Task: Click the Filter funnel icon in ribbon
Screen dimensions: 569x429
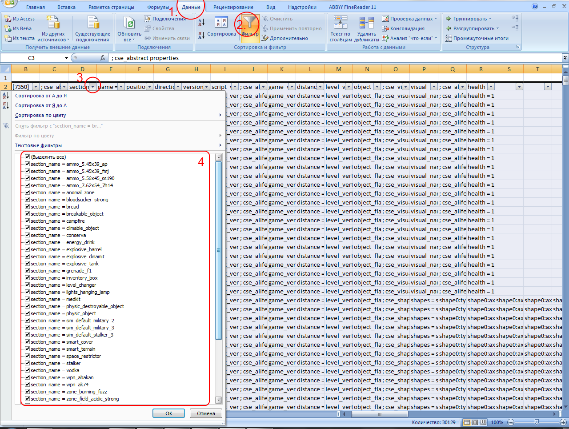Action: pos(250,24)
